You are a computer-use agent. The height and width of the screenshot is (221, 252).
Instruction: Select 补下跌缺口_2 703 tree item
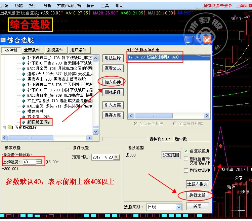[59, 58]
